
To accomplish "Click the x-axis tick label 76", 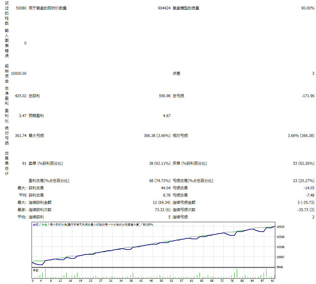I will [232, 281].
